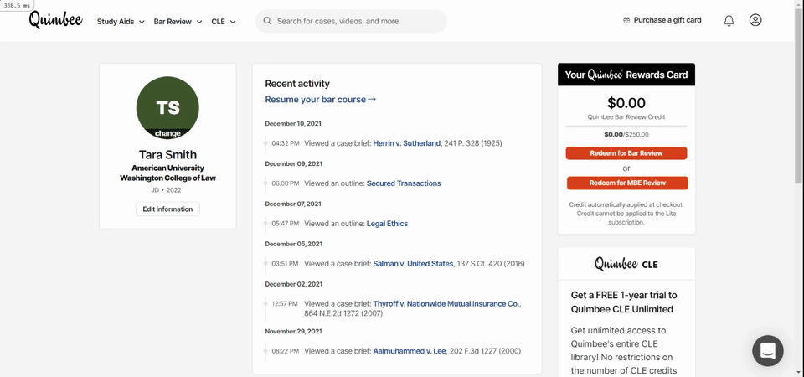Click the search cases input field
This screenshot has height=377, width=804.
(351, 21)
